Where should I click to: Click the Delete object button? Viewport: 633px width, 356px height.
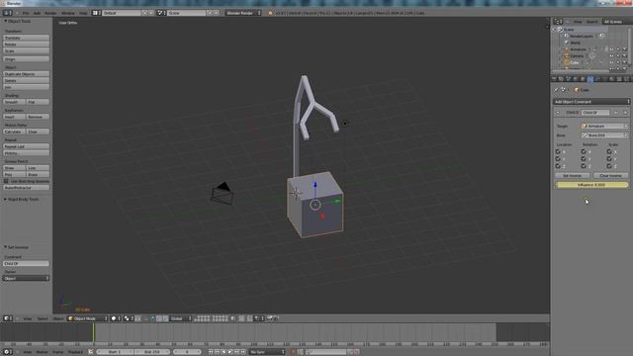(x=27, y=80)
